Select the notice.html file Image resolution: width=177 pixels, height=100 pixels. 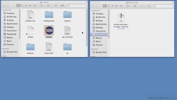point(49,47)
